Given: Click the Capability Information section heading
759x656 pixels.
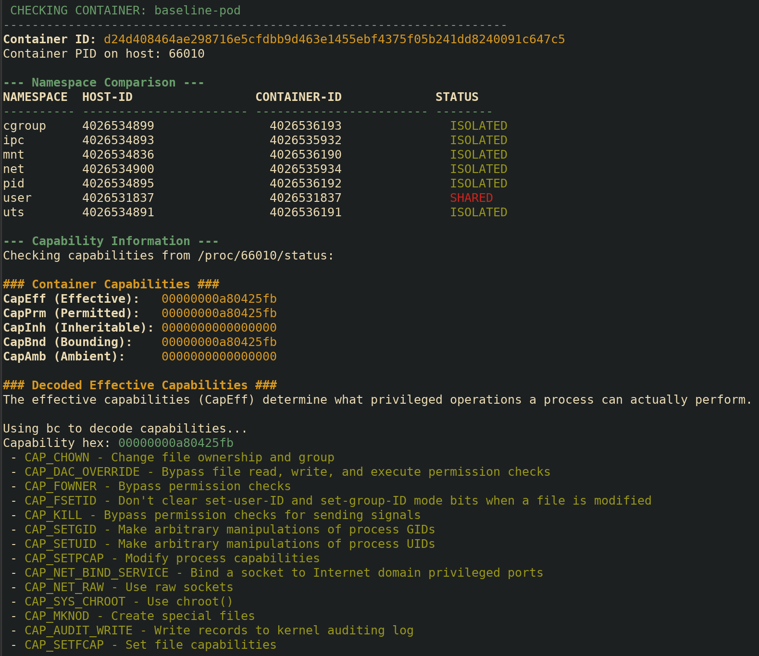Looking at the screenshot, I should pos(111,241).
